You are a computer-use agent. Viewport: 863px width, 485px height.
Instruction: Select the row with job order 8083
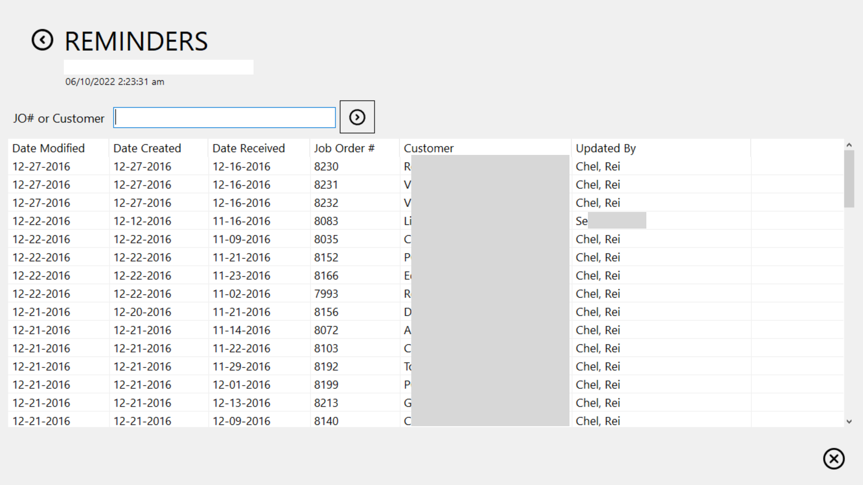(326, 221)
